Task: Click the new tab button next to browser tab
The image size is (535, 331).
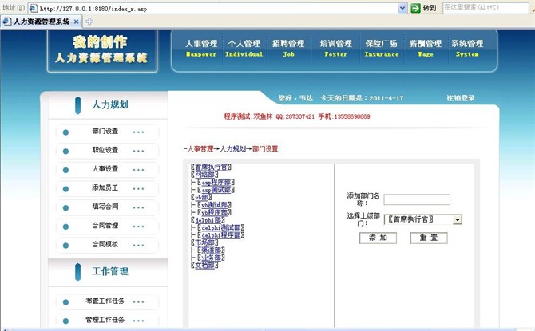Action: click(x=89, y=22)
